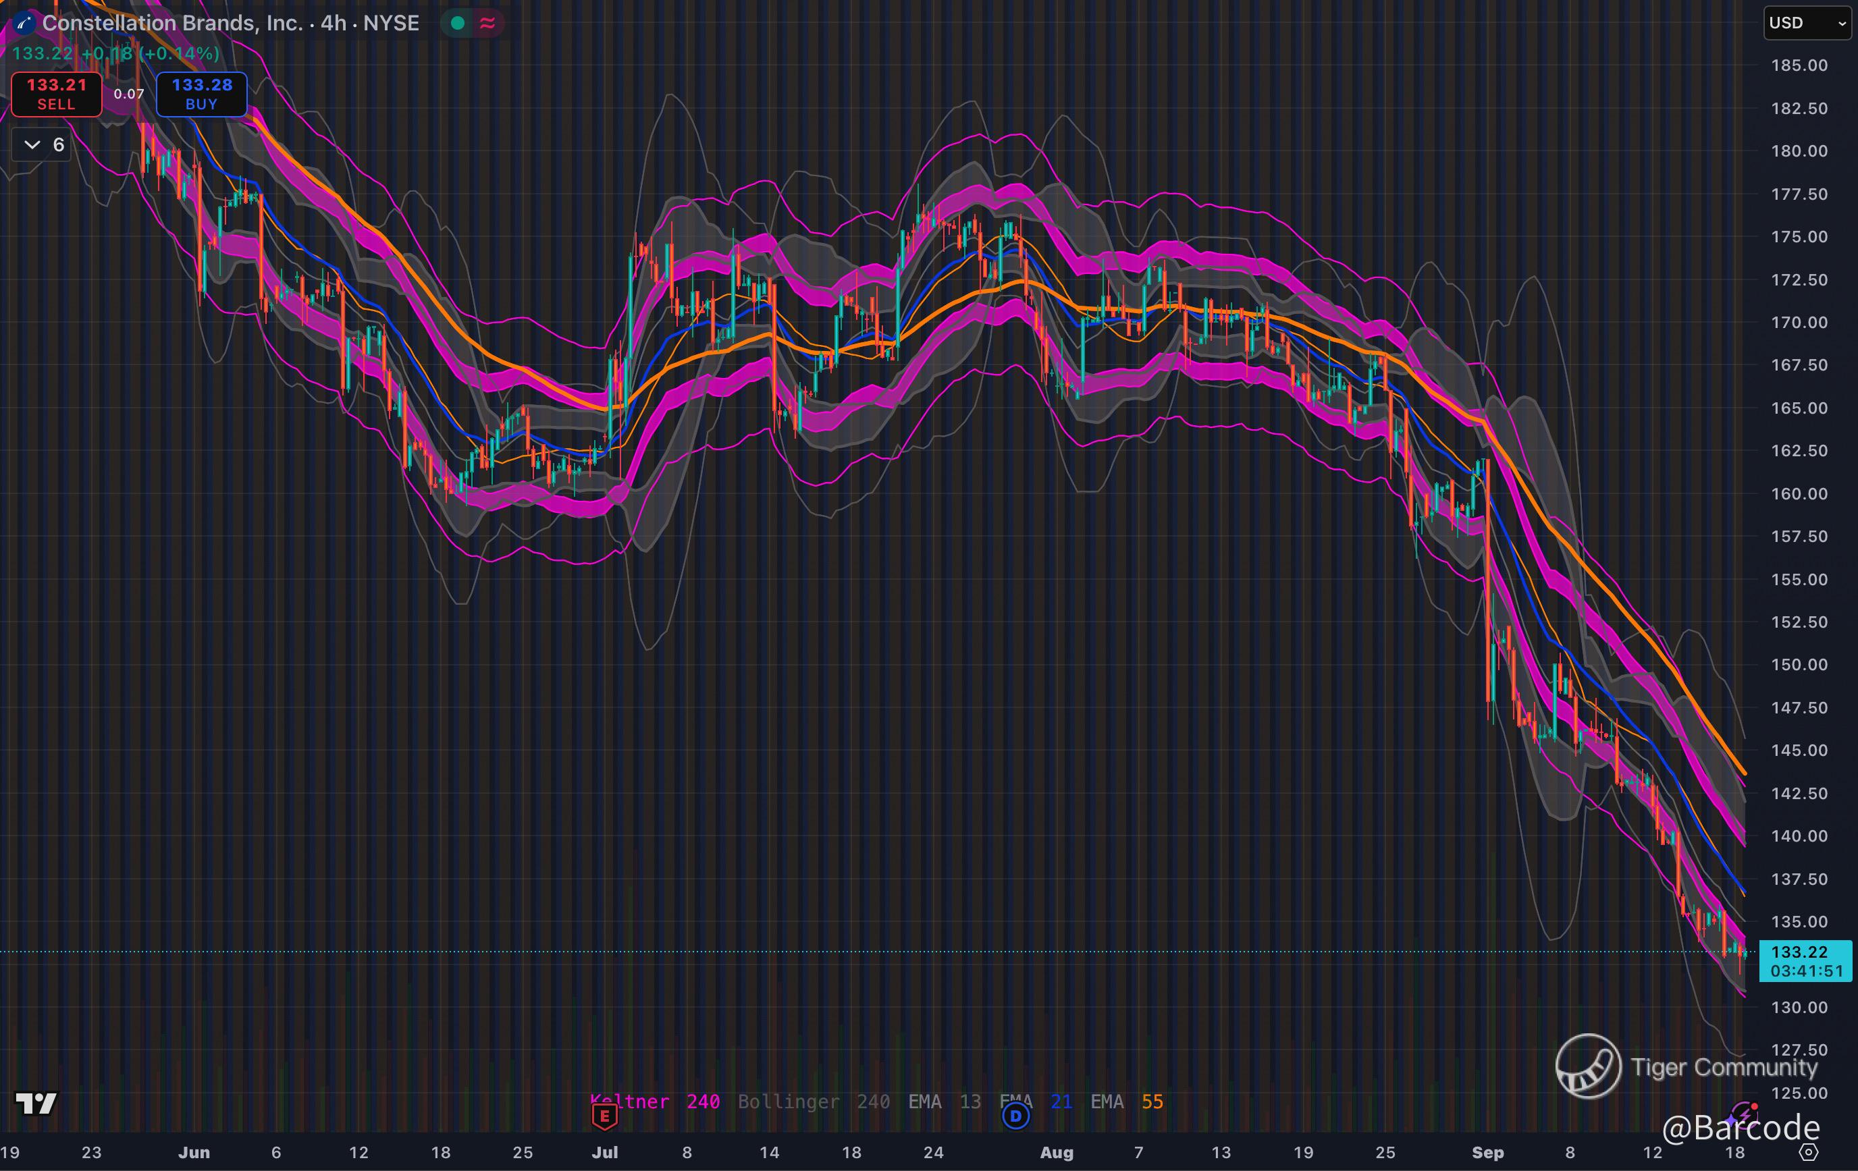Click the 150.00 price axis label

click(x=1799, y=665)
